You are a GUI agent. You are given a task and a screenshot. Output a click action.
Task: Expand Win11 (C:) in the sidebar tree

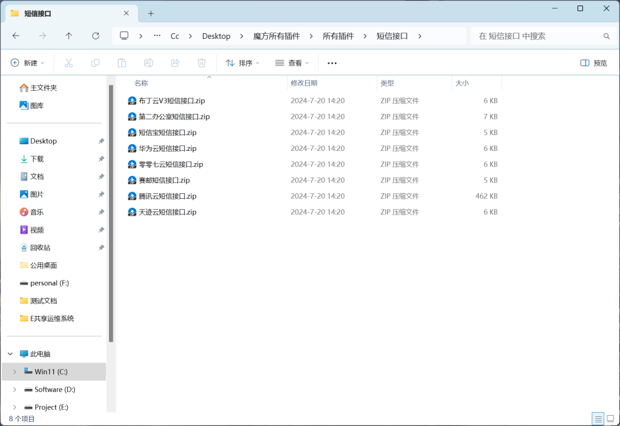tap(13, 371)
